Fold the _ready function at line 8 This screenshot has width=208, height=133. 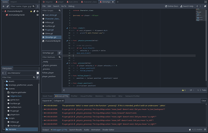click(72, 28)
